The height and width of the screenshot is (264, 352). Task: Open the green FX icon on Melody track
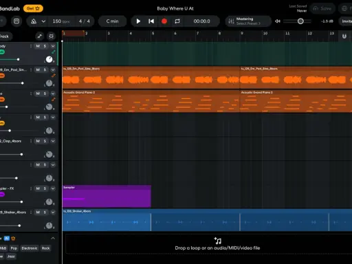pyautogui.click(x=54, y=52)
